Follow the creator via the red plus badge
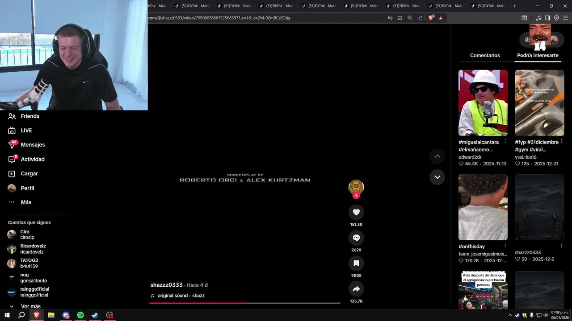The image size is (572, 321). point(356,195)
